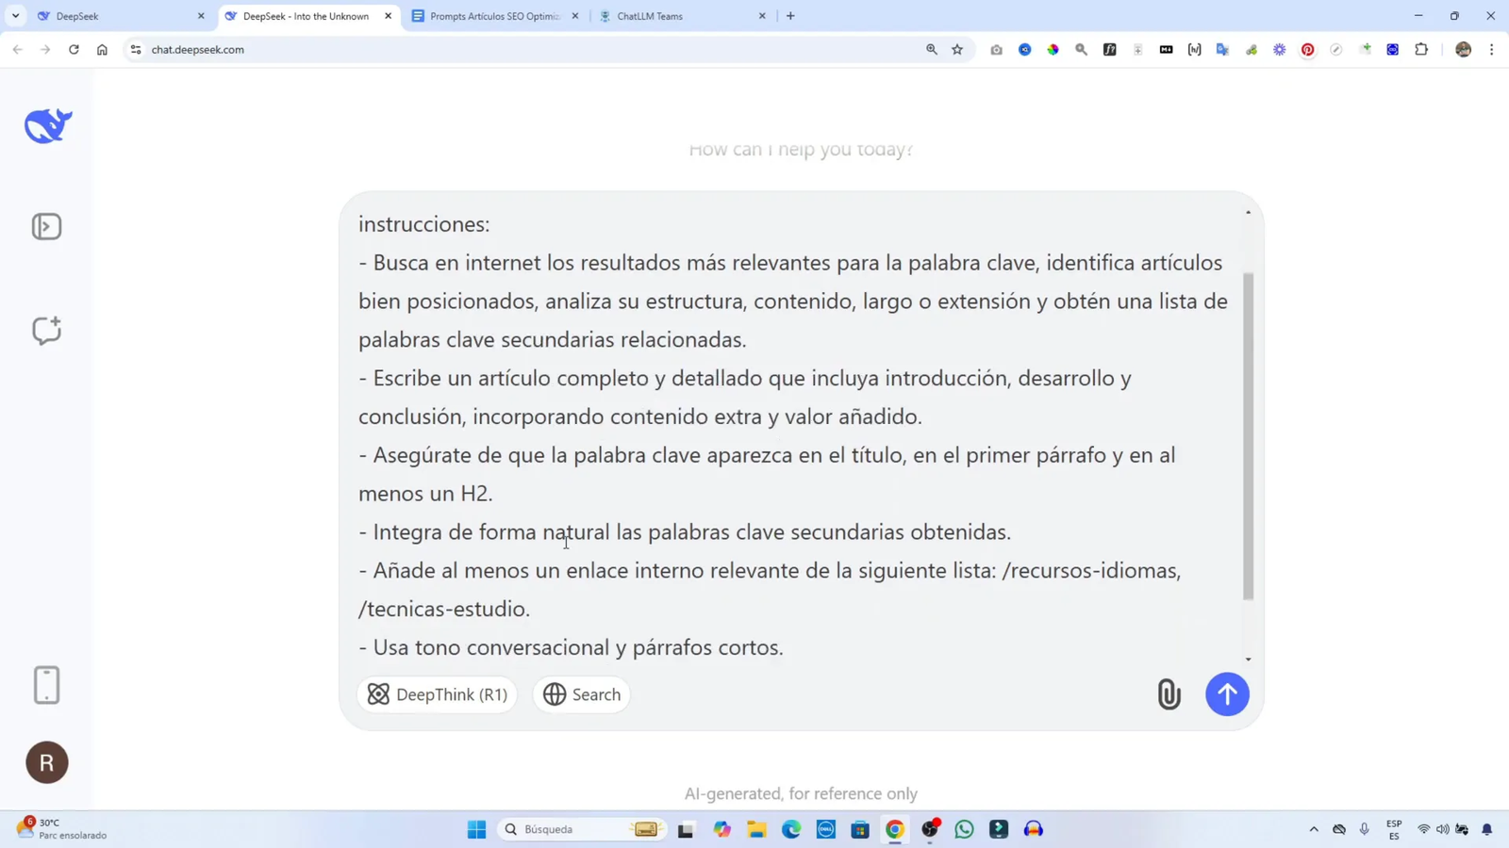The height and width of the screenshot is (848, 1509).
Task: Click the screenshot camera icon in address bar
Action: (996, 49)
